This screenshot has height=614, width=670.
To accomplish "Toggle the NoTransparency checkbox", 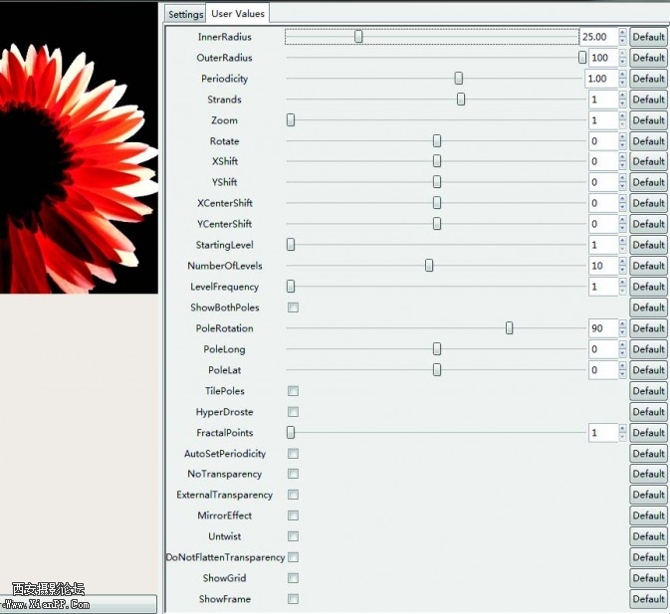I will pos(293,474).
